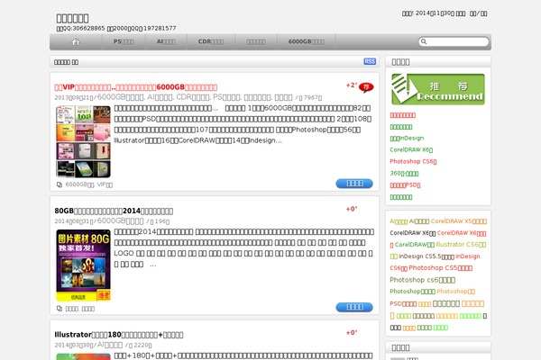The height and width of the screenshot is (360, 541).
Task: Click the tag icon under the 80GB post
Action: (x=60, y=309)
